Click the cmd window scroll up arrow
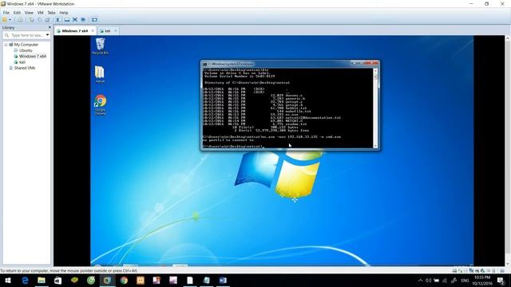511x287 pixels. (x=375, y=70)
